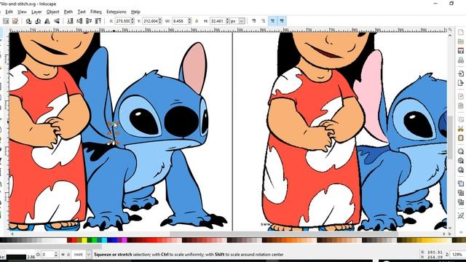Click the Y position field 212.604
This screenshot has width=466, height=262.
point(150,21)
